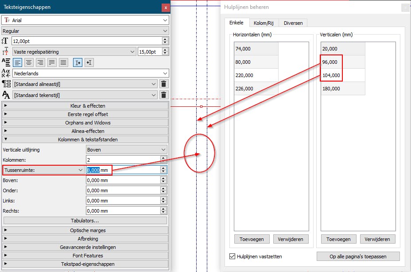Viewport: 411px width, 272px height.
Task: Step the line spacing spinner
Action: tap(165, 52)
